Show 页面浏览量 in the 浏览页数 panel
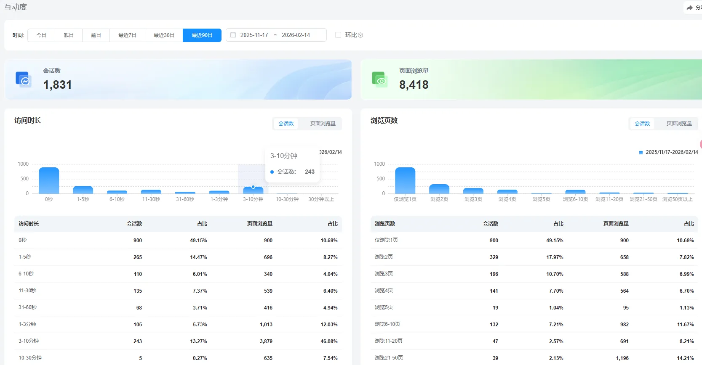 679,124
